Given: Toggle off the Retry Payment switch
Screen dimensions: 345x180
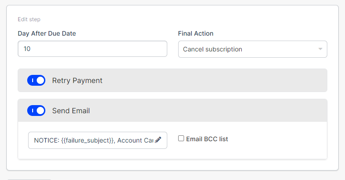Looking at the screenshot, I should point(36,80).
